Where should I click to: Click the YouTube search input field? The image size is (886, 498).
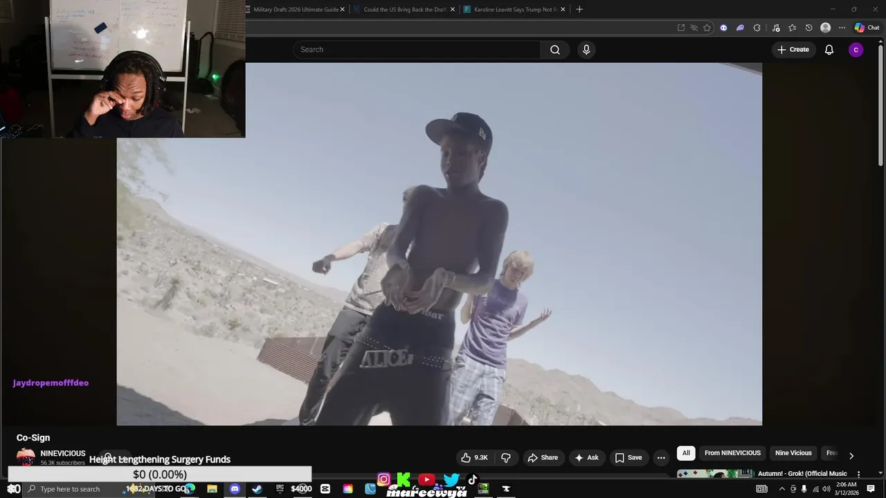point(417,50)
